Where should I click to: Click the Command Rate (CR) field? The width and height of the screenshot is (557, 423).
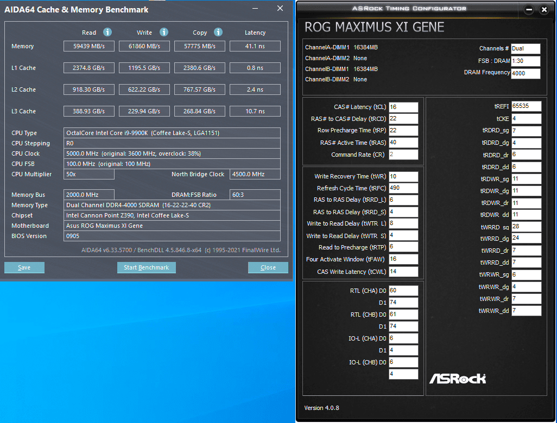click(x=403, y=155)
